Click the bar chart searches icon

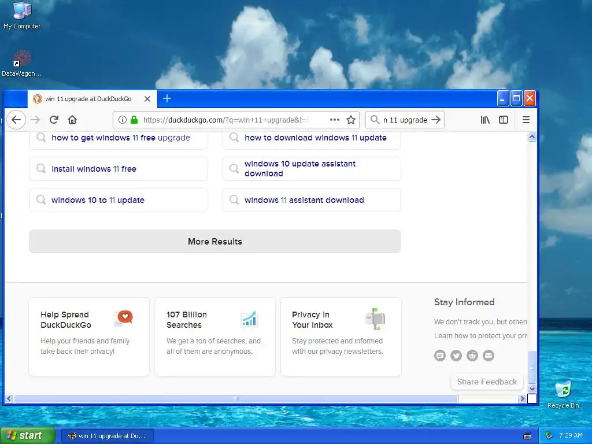(249, 319)
